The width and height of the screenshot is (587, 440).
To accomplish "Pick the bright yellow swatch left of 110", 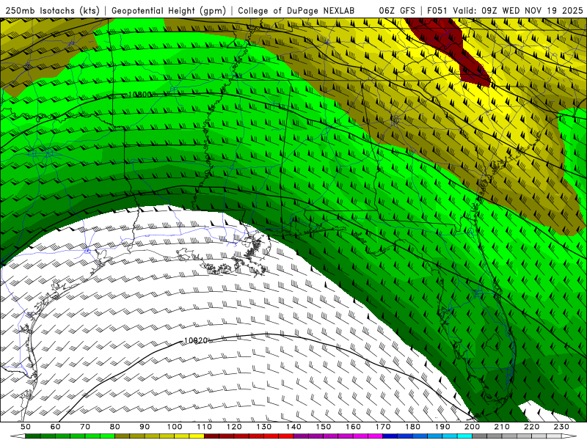I will tap(197, 436).
